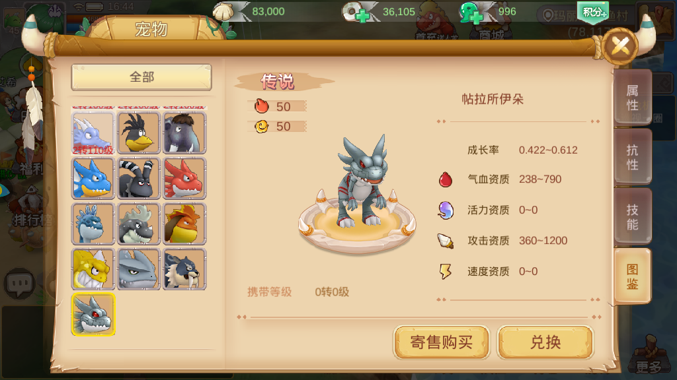677x380 pixels.
Task: Select the orange-maned lion pet portrait
Action: coord(184,224)
